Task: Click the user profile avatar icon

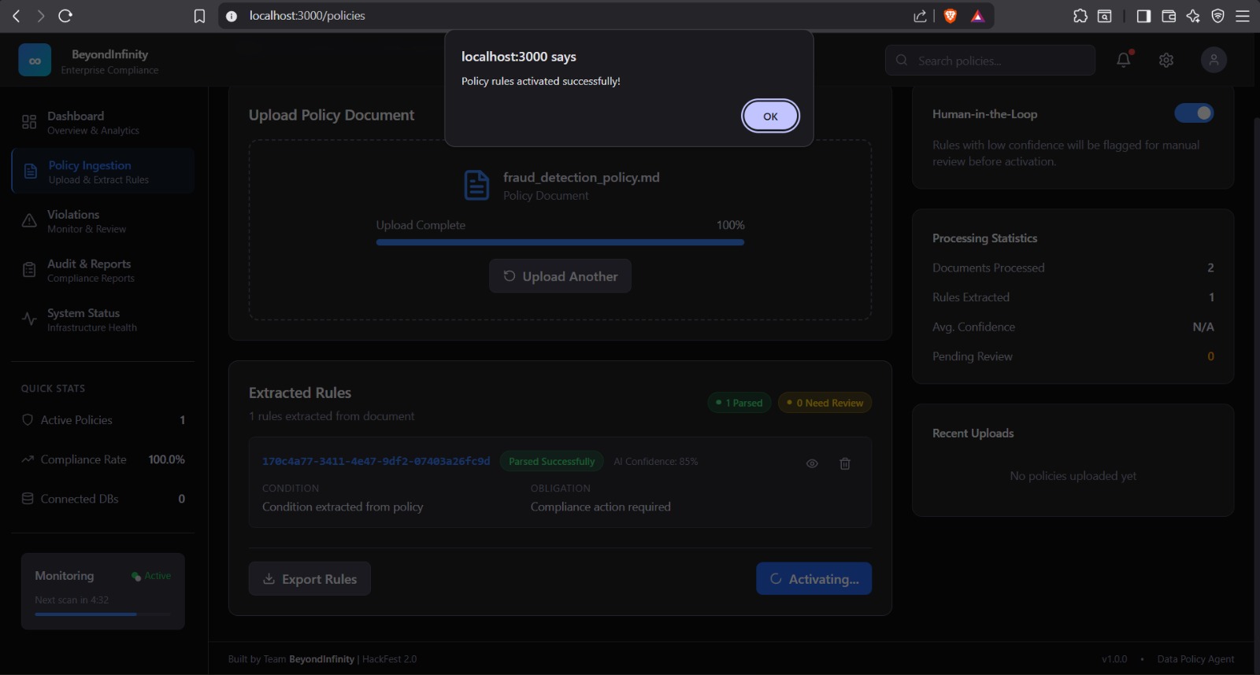Action: tap(1214, 60)
